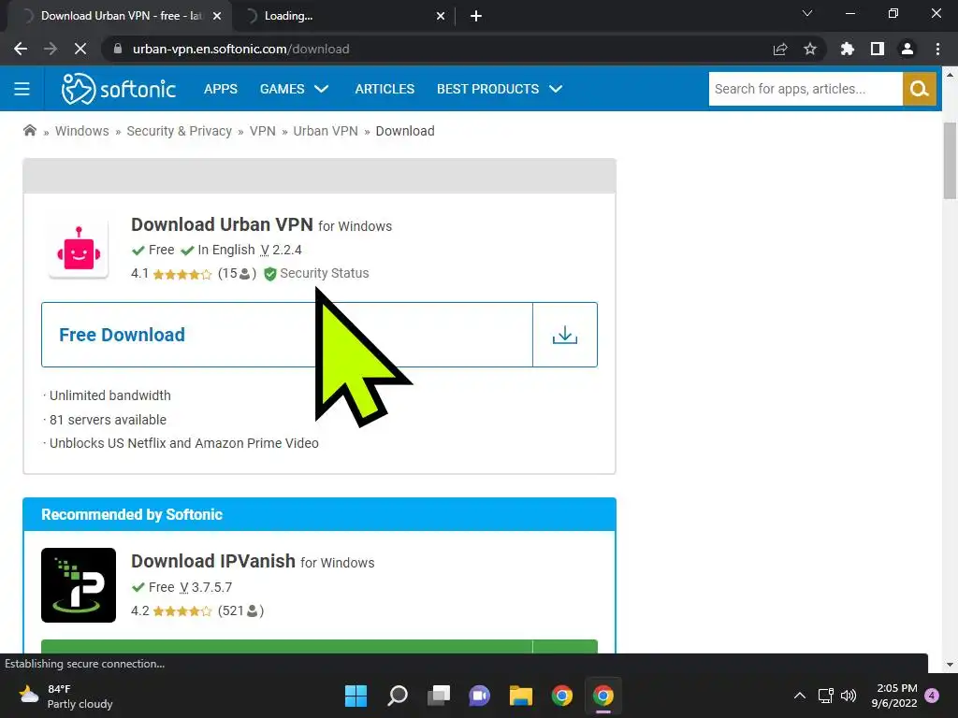Open Windows taskbar Search
This screenshot has width=958, height=718.
click(397, 696)
